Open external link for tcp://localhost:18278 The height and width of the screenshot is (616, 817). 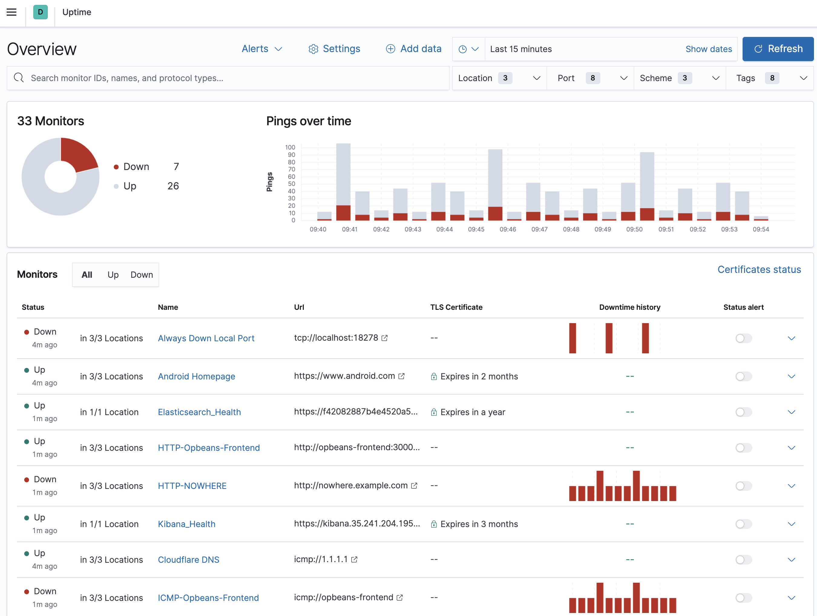point(385,338)
